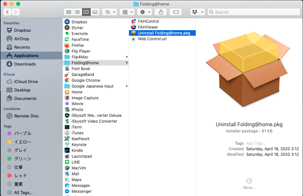Select the iSkysoft Video Converter icon
This screenshot has width=303, height=196.
pyautogui.click(x=67, y=121)
